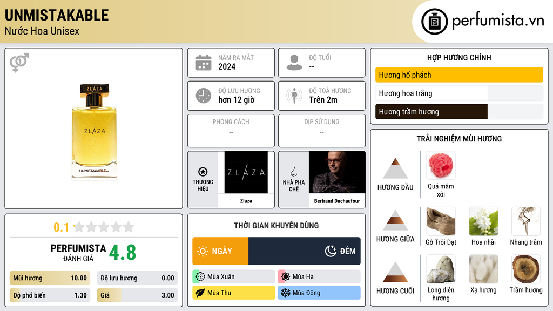Click the Hương giữa pyramid icon
This screenshot has height=311, width=553.
coord(395,220)
